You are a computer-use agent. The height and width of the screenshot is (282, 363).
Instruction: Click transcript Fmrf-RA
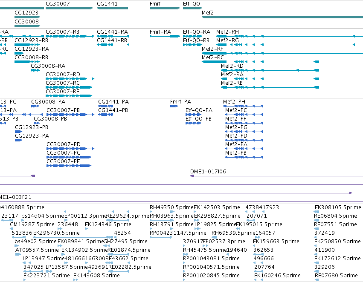point(160,32)
